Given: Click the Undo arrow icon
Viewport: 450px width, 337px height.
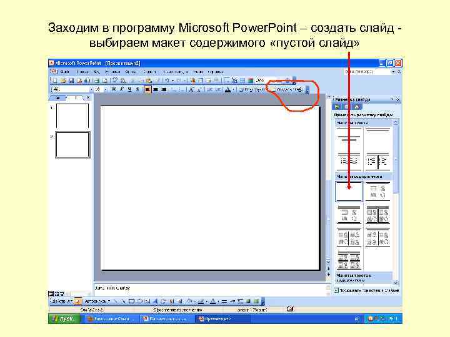Looking at the screenshot, I should (x=167, y=81).
